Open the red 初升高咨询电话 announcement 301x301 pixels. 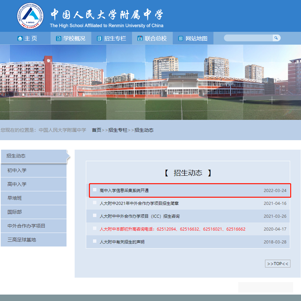pyautogui.click(x=172, y=229)
